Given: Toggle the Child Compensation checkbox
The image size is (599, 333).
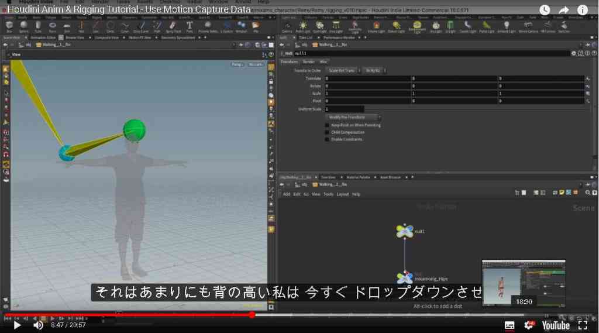Looking at the screenshot, I should pyautogui.click(x=327, y=132).
